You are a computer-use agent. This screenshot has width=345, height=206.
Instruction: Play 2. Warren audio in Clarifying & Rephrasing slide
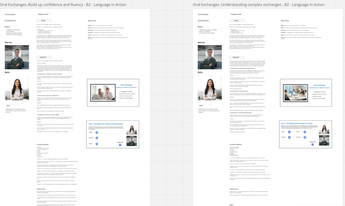[289, 137]
